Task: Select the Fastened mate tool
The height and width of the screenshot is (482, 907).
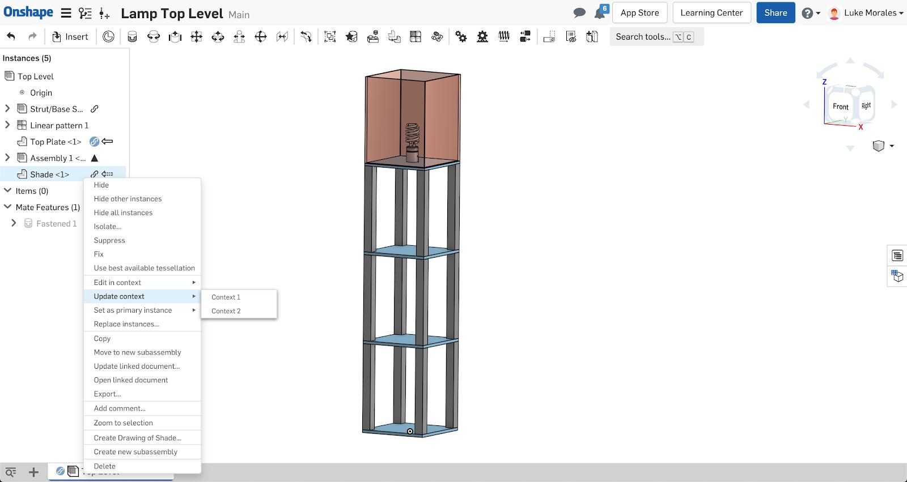Action: tap(132, 37)
